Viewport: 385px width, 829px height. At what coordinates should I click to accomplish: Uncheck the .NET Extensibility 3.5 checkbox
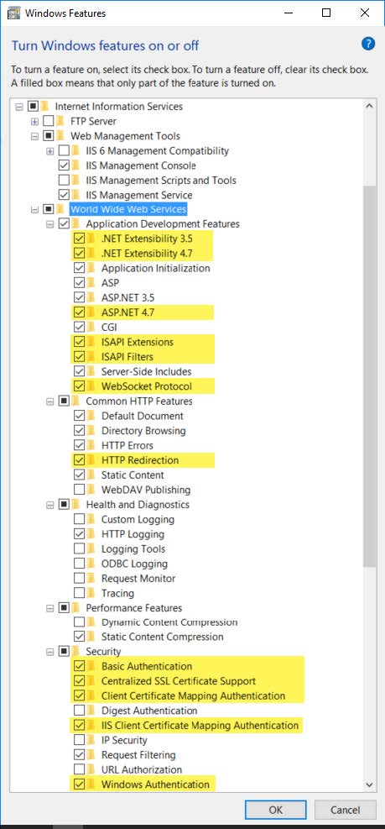[x=79, y=239]
